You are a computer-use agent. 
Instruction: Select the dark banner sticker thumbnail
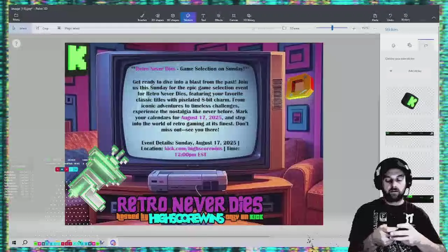coord(409,134)
